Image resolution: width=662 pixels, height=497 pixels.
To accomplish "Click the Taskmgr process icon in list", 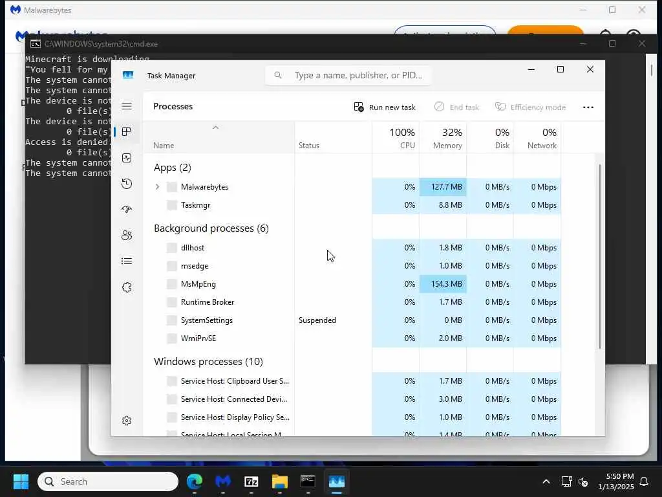I will [x=172, y=205].
